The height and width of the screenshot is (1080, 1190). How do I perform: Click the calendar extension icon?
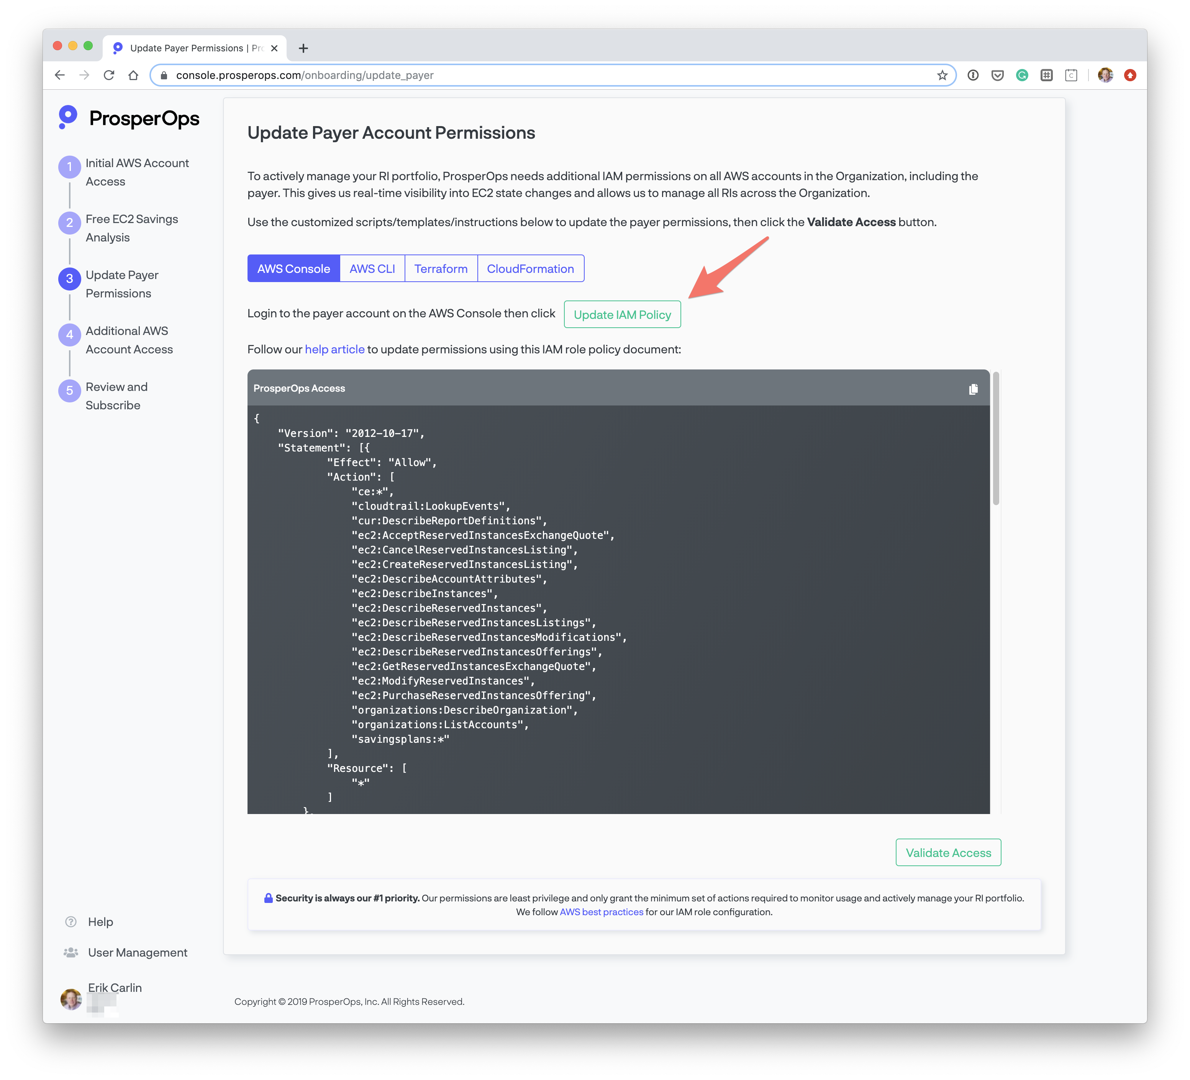(1071, 75)
